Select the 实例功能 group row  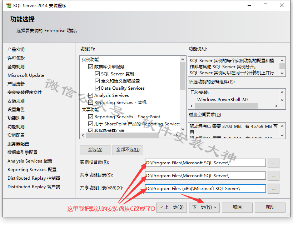[x=90, y=60]
